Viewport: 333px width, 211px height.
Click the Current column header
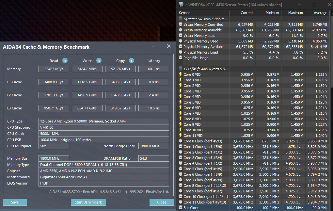[x=242, y=13]
